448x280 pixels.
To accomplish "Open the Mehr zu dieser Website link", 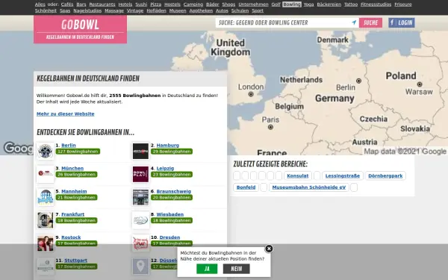I will 66,113.
